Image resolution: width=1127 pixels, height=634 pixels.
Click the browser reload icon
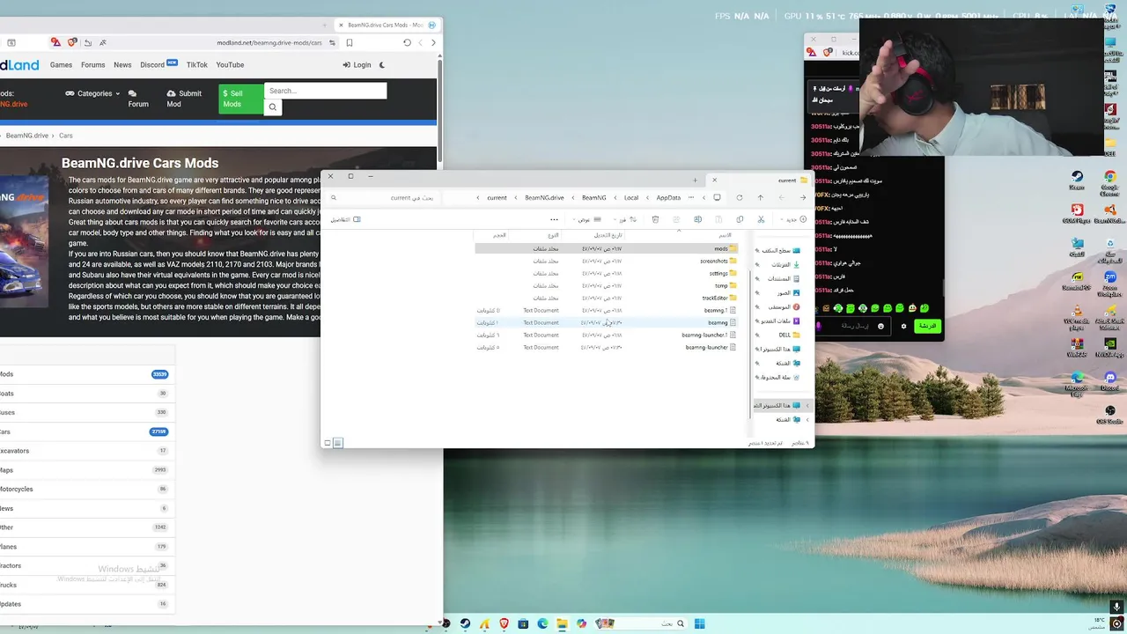point(407,42)
